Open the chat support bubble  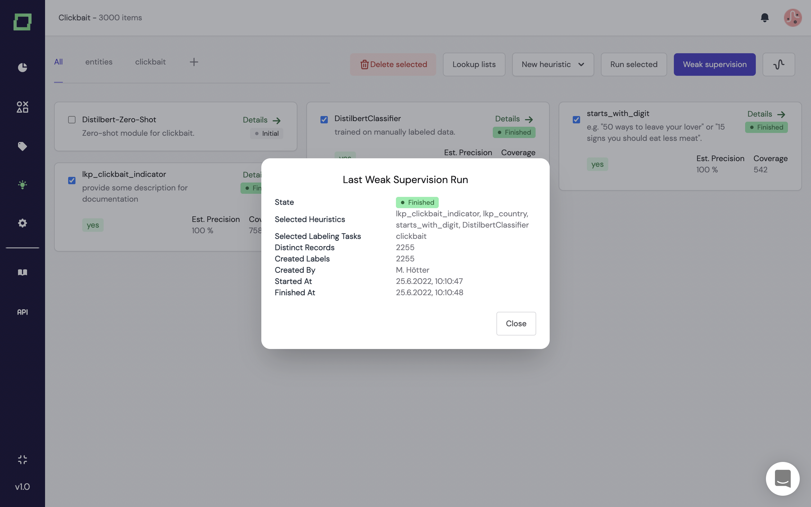[783, 479]
